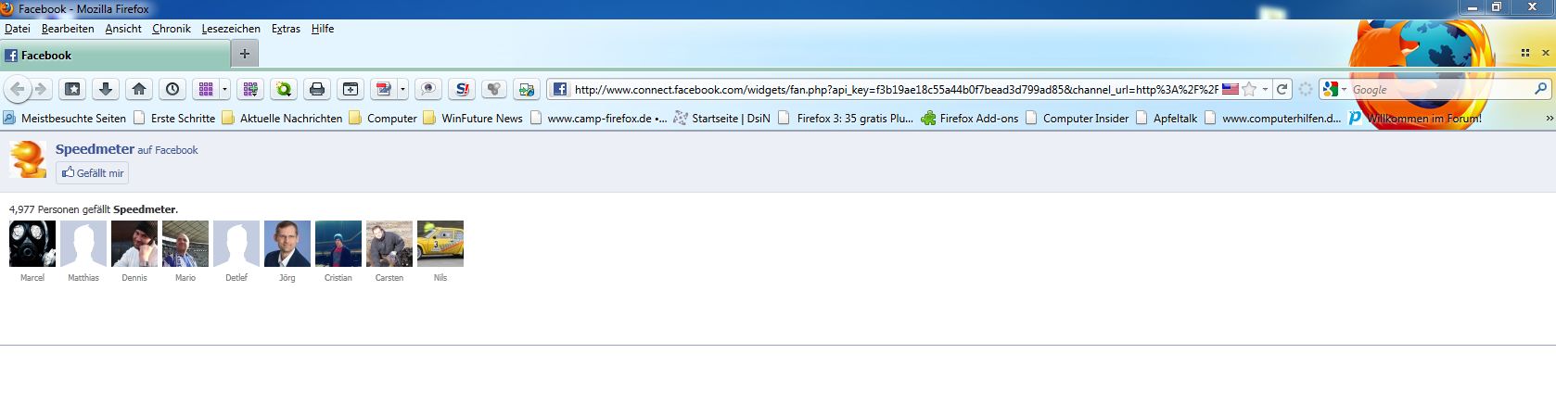Open the Apfeltalk bookmark
The image size is (1556, 404).
[x=1167, y=118]
